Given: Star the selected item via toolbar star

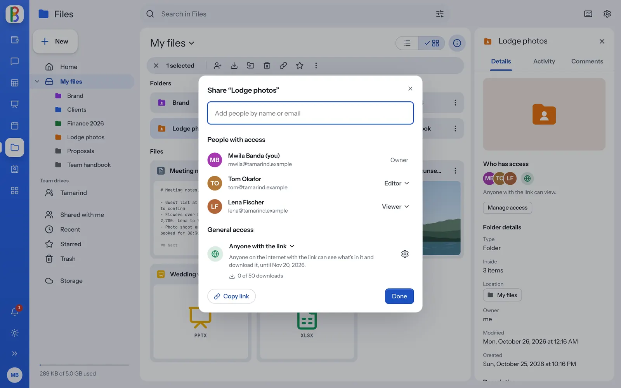Looking at the screenshot, I should 300,66.
